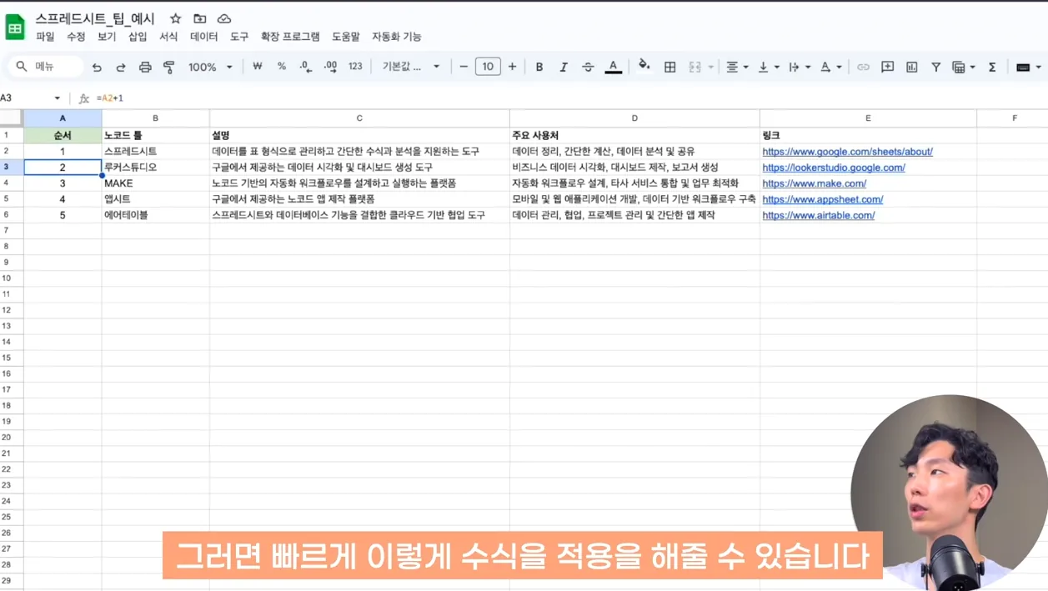Open the 도움말 menu
This screenshot has height=591, width=1048.
(x=346, y=37)
